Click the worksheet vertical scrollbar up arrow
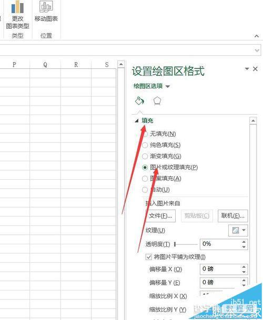Image resolution: width=263 pixels, height=320 pixels. click(x=121, y=64)
